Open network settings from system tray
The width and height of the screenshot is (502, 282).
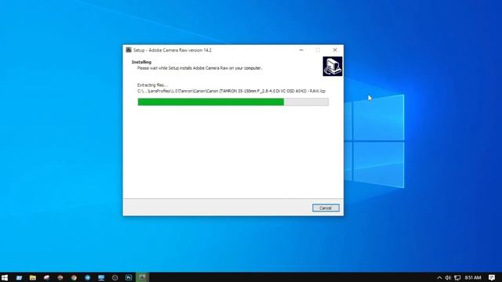click(457, 277)
